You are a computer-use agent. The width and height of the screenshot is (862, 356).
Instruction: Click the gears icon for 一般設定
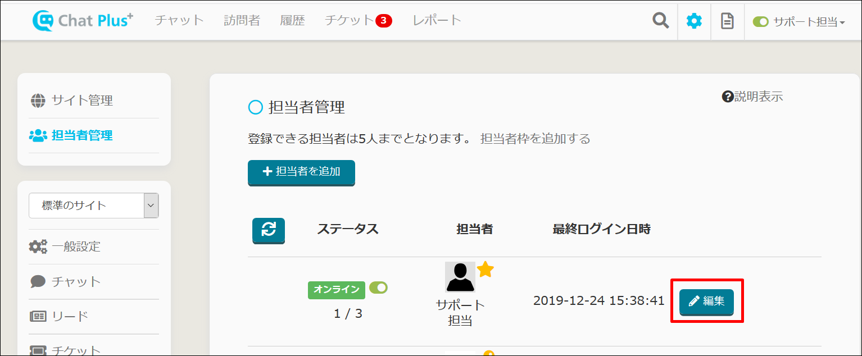point(38,247)
